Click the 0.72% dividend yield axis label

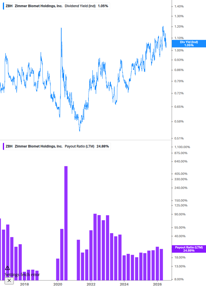pos(179,93)
